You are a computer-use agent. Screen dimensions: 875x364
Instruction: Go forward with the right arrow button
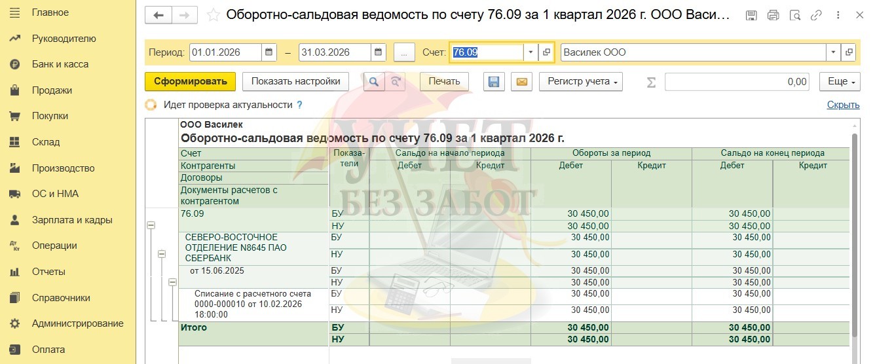coord(184,15)
